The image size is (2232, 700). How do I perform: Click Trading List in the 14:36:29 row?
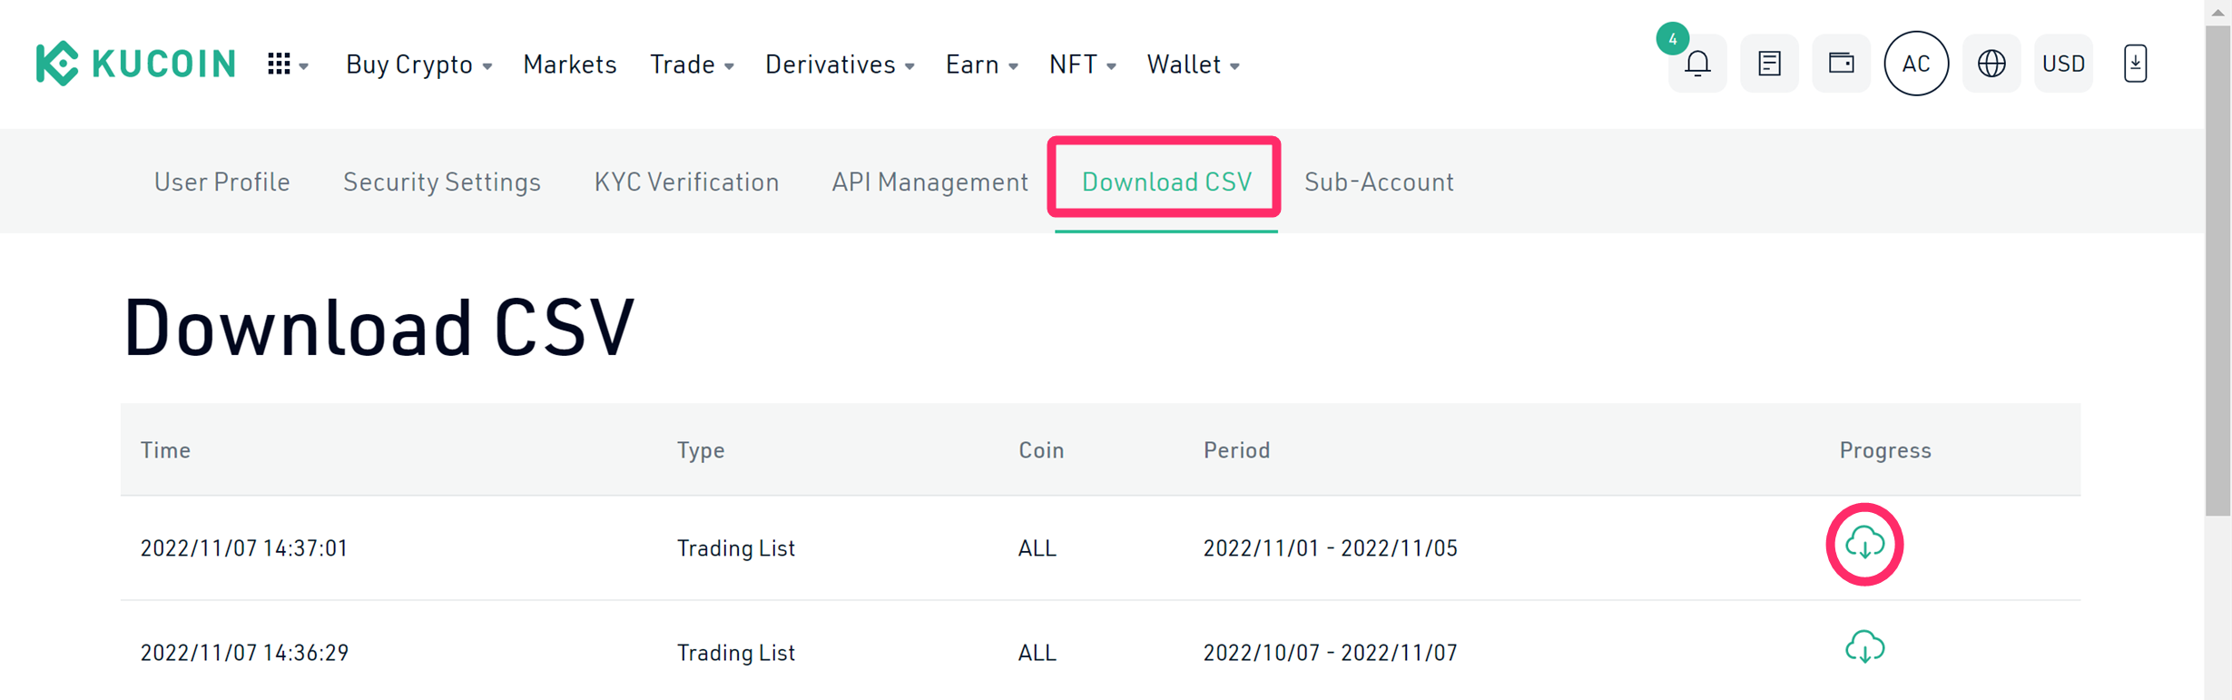(736, 653)
